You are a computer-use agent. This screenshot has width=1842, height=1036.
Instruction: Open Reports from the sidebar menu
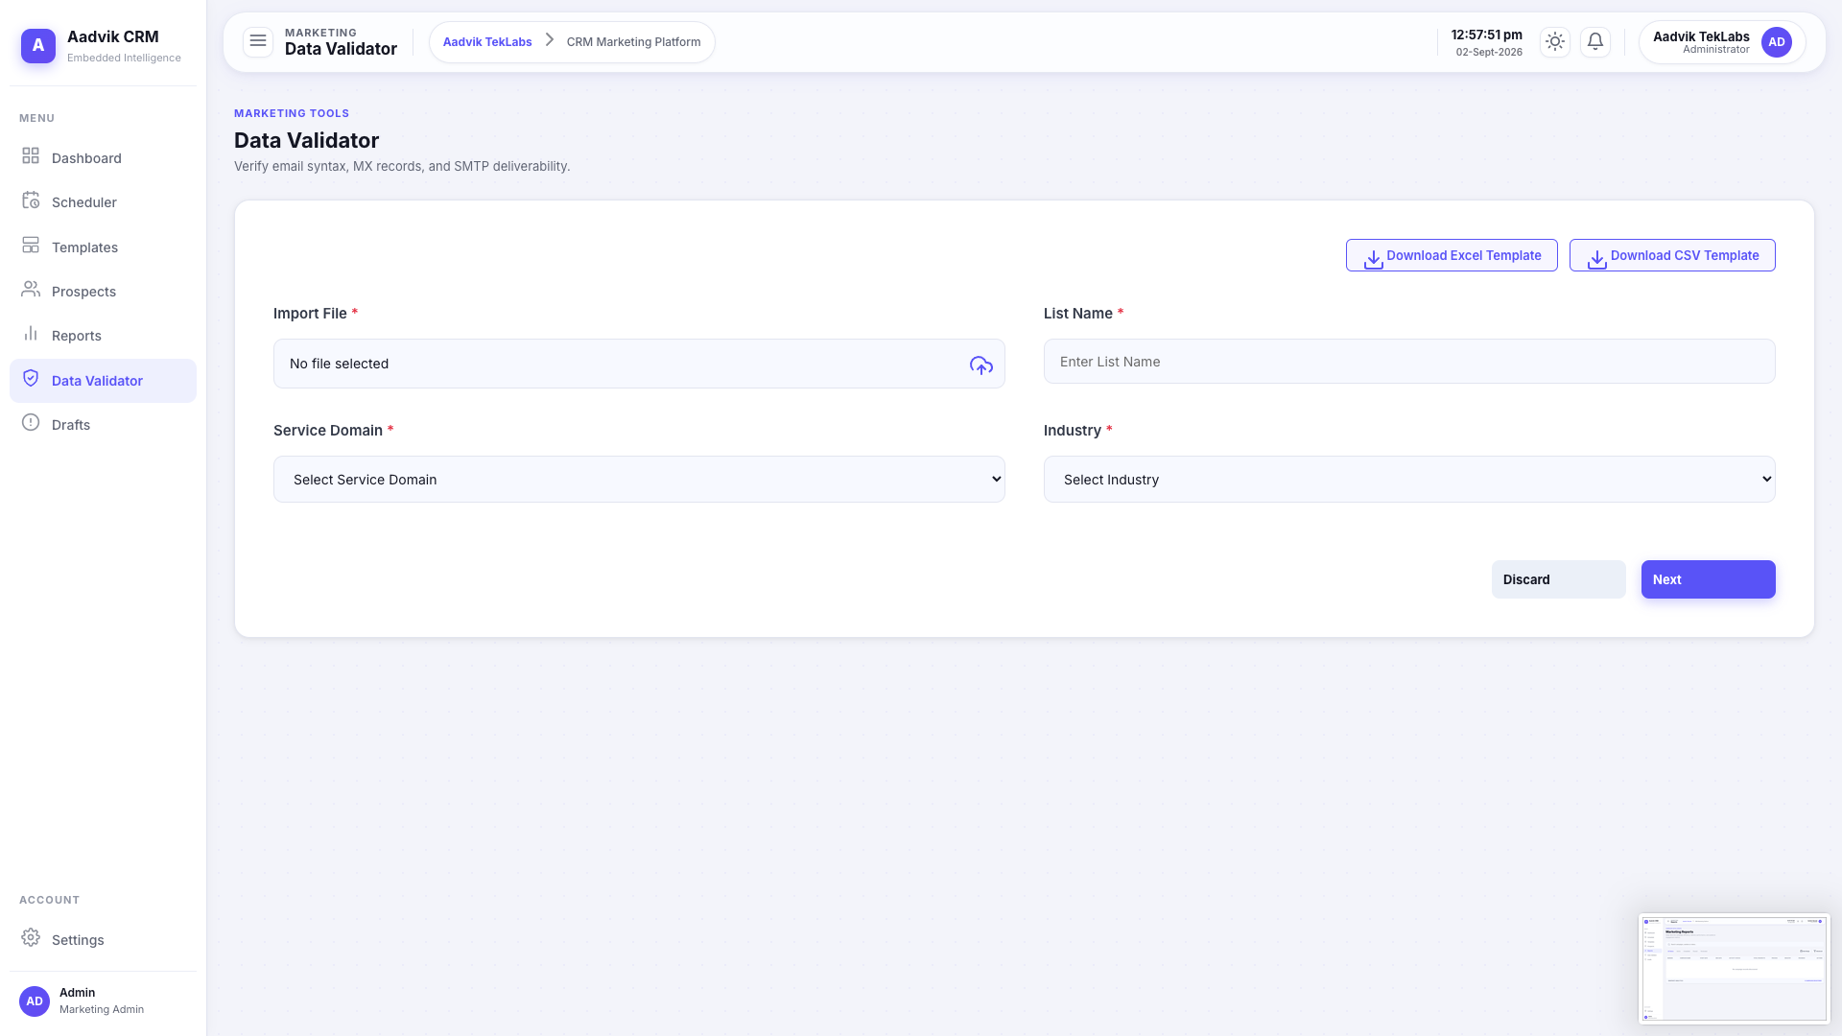[x=103, y=336]
